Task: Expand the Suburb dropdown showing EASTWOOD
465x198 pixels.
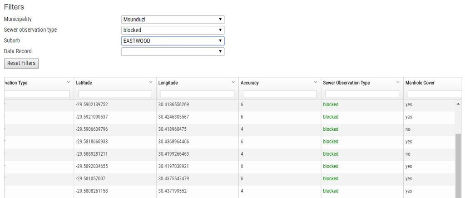Action: 173,41
